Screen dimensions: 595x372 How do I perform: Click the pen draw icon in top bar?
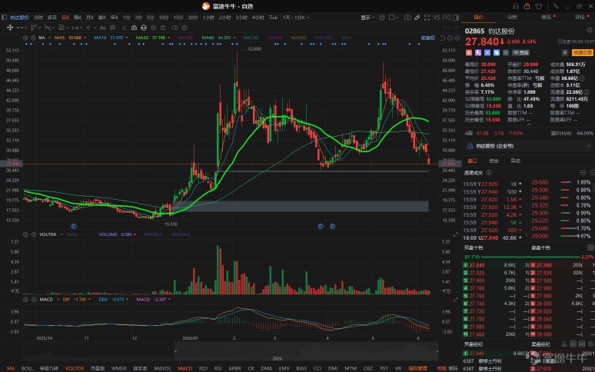tap(417, 18)
